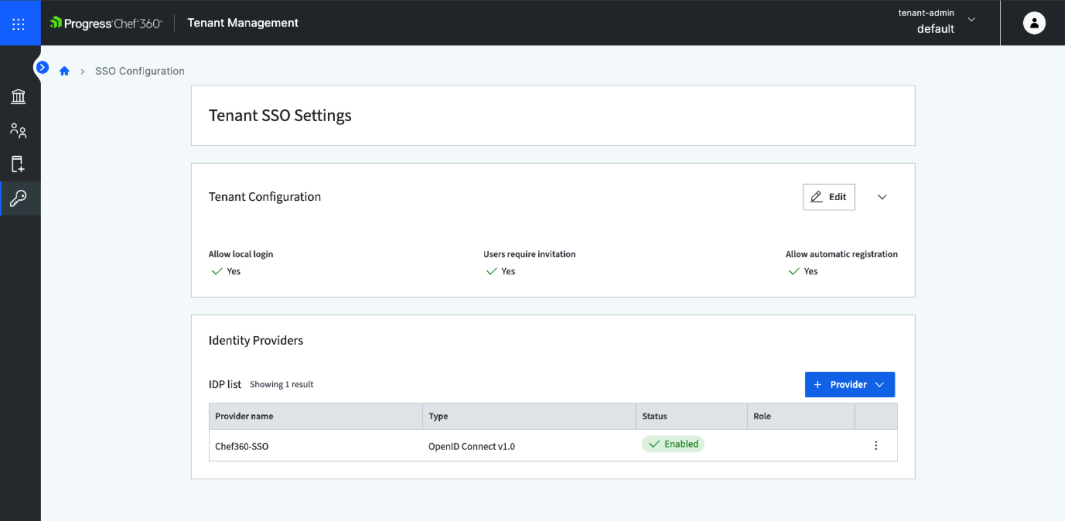This screenshot has height=521, width=1065.
Task: Go to home via breadcrumb house icon
Action: point(64,71)
